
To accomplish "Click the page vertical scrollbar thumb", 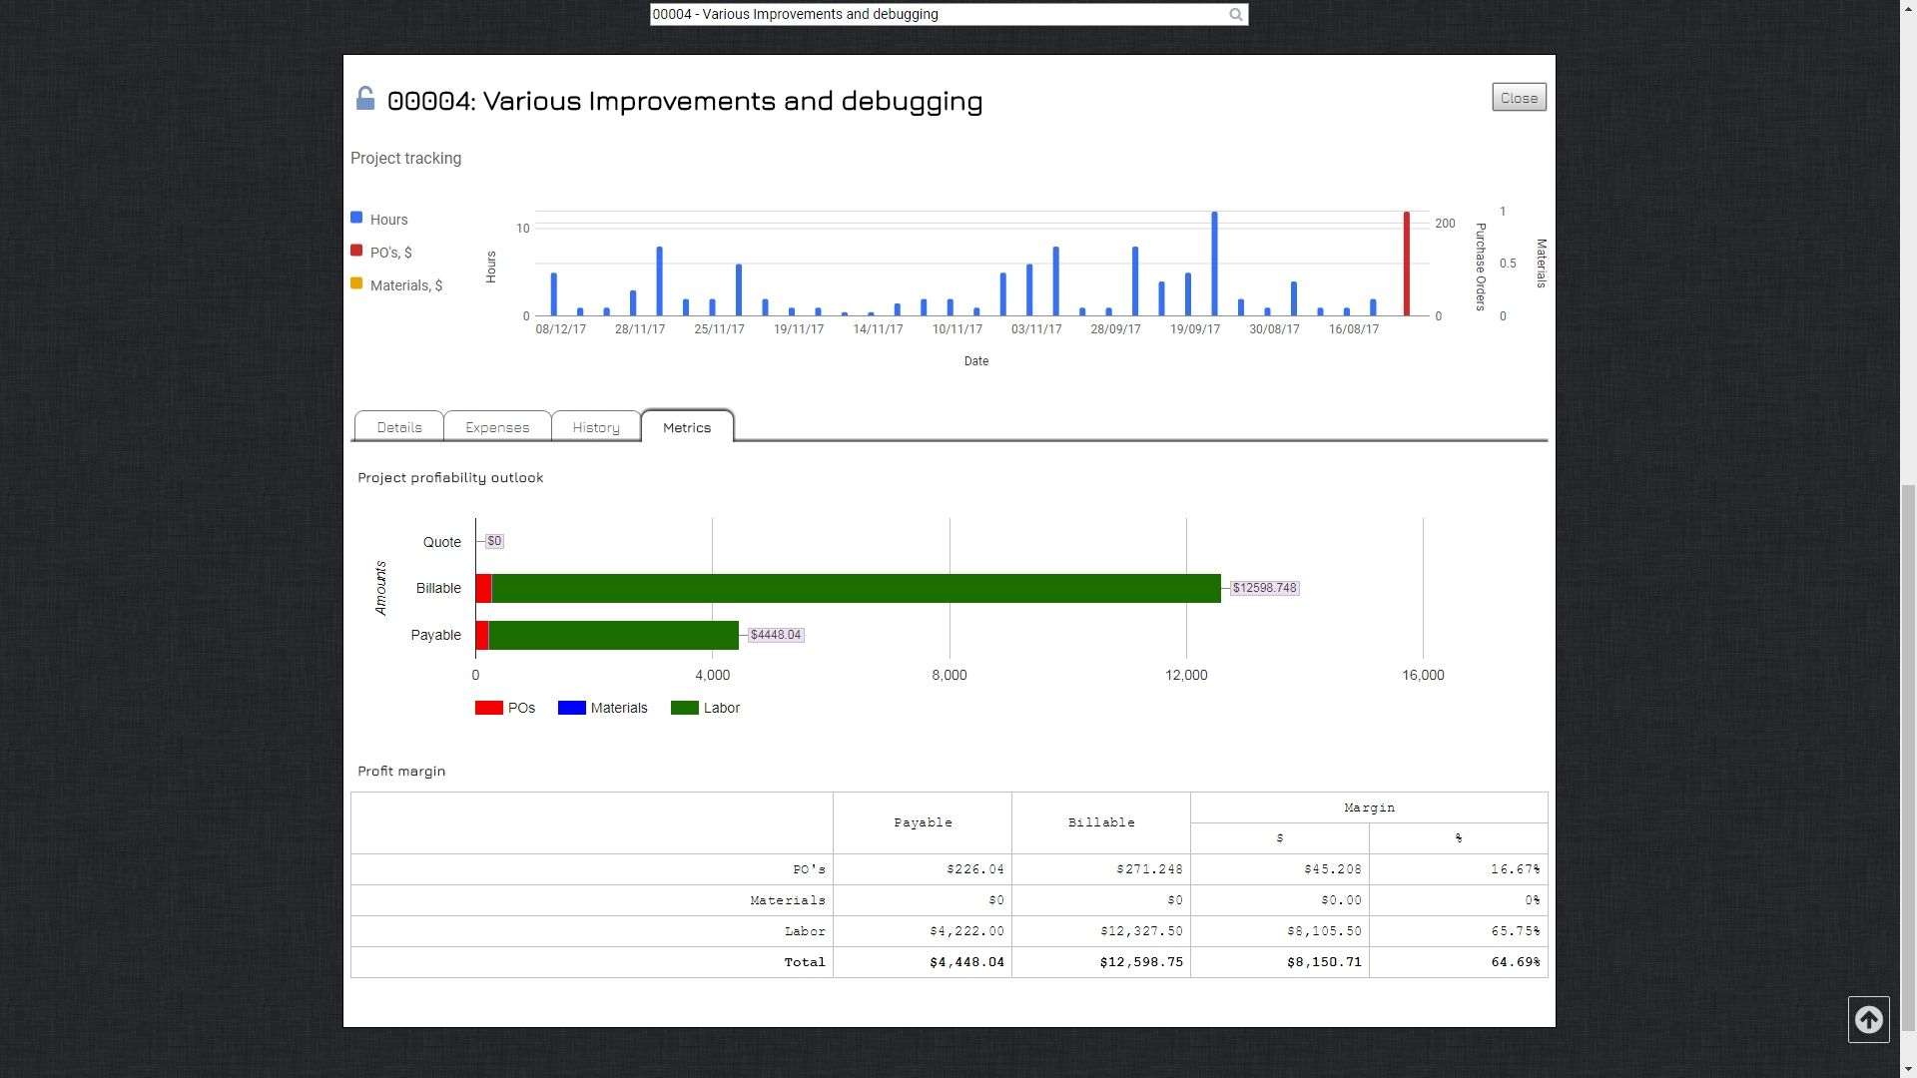I will pos(1908,759).
